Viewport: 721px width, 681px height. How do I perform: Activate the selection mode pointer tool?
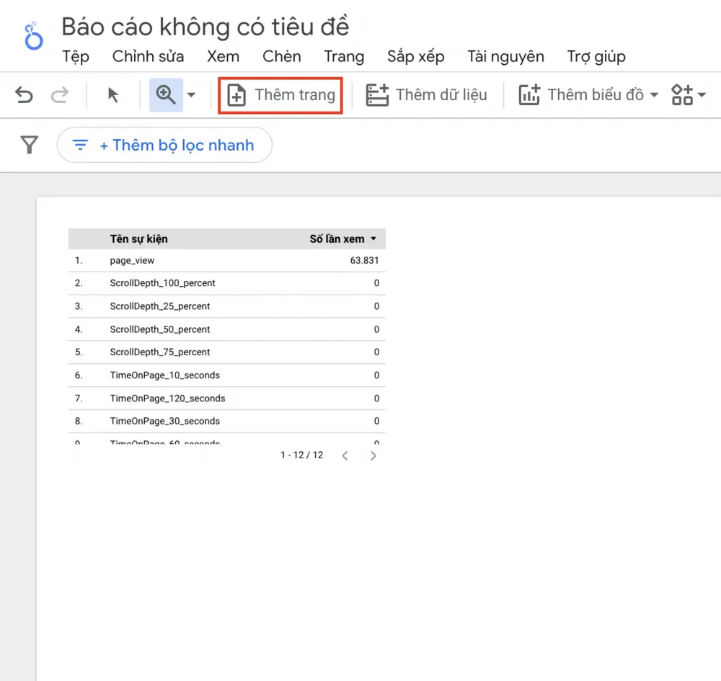coord(112,95)
